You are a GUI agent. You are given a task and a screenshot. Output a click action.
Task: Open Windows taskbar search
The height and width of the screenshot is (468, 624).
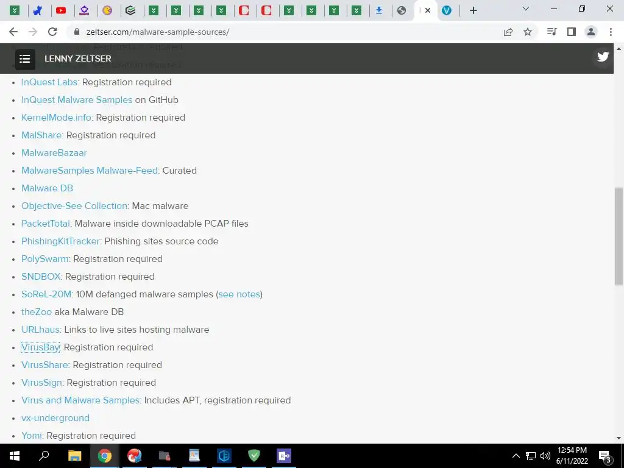pos(44,456)
